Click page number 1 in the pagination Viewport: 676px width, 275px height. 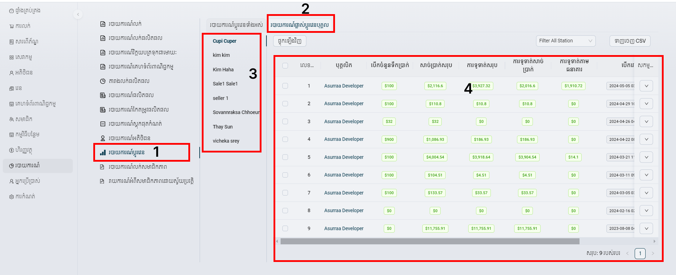click(x=640, y=253)
